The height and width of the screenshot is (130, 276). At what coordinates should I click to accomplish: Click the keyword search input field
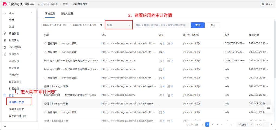(x=162, y=25)
